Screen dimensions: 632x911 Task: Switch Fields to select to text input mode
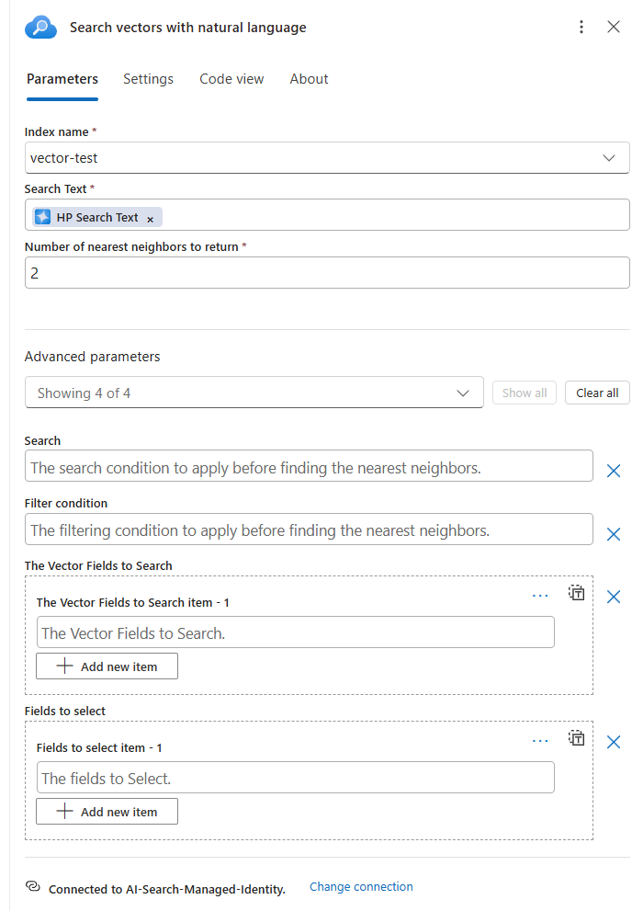(576, 738)
